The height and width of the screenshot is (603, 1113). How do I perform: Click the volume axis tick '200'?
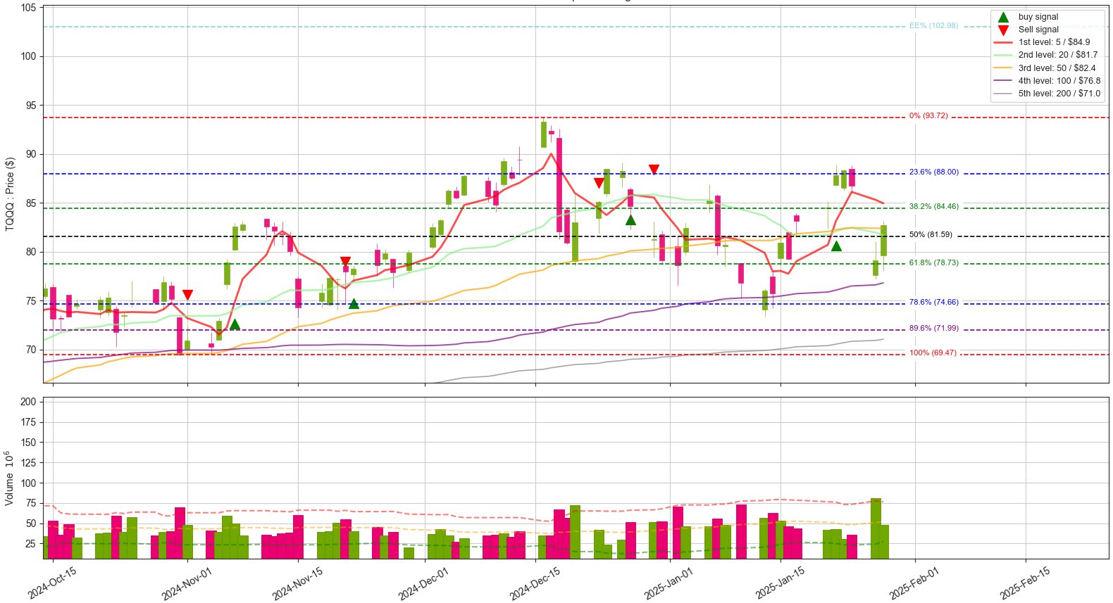(x=29, y=402)
